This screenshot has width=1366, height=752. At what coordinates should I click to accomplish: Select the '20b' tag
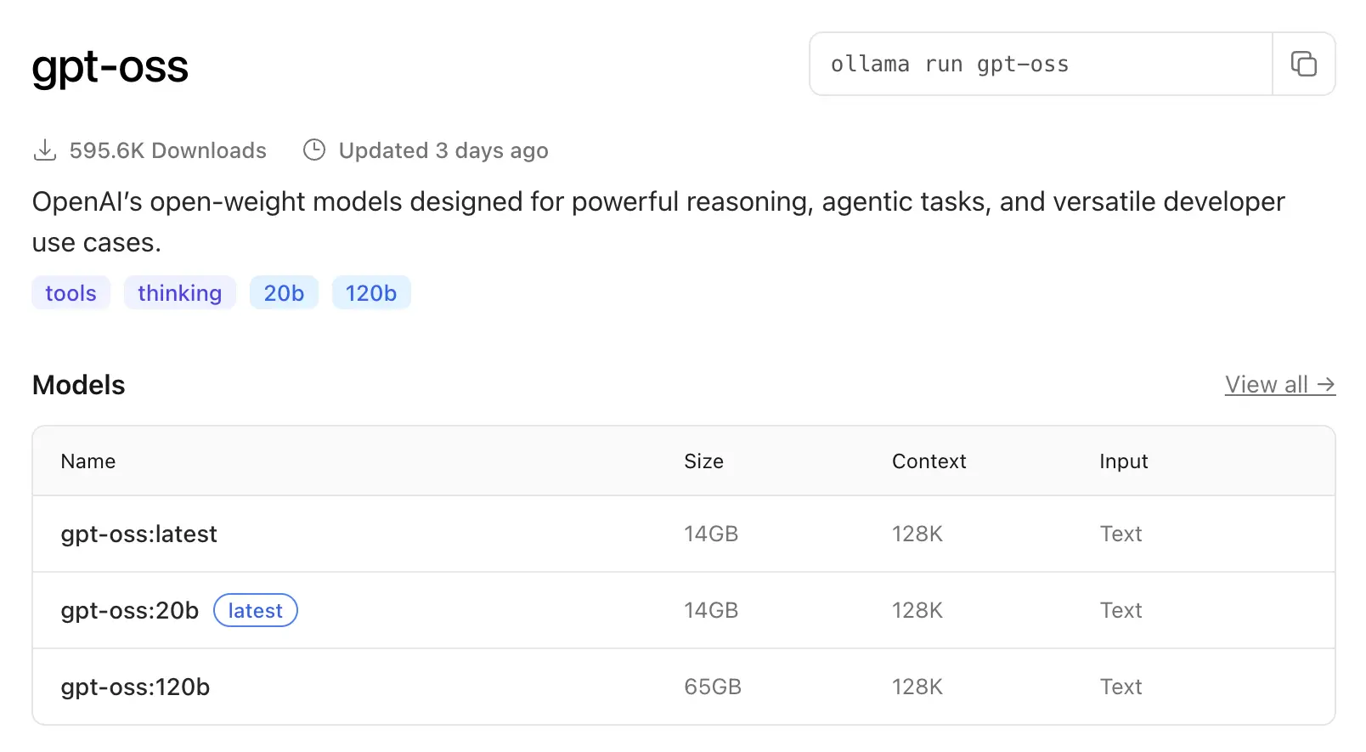tap(284, 293)
